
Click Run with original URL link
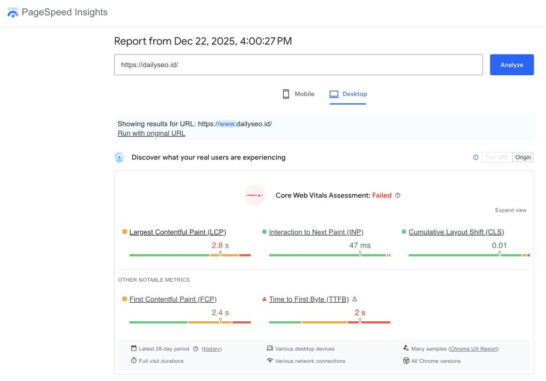151,133
